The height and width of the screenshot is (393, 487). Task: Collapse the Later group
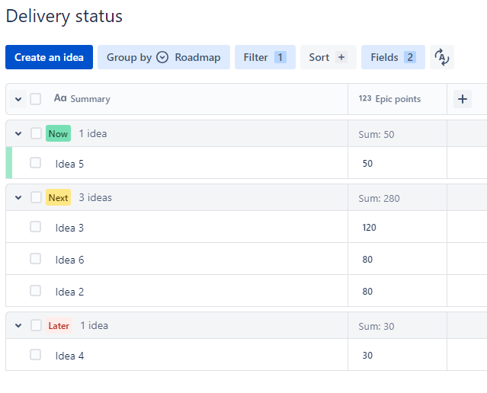point(18,326)
